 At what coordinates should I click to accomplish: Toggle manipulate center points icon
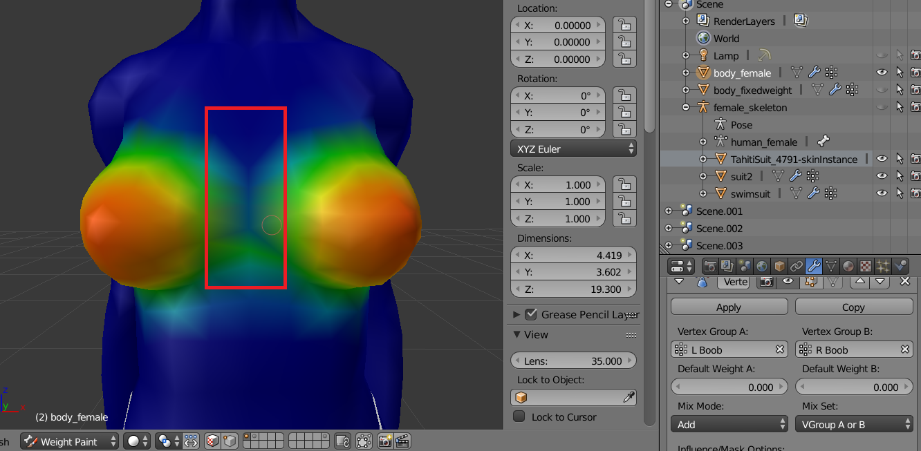pyautogui.click(x=192, y=441)
